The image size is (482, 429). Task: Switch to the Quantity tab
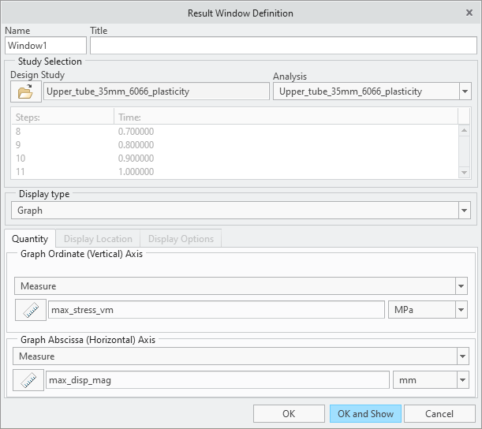click(30, 239)
